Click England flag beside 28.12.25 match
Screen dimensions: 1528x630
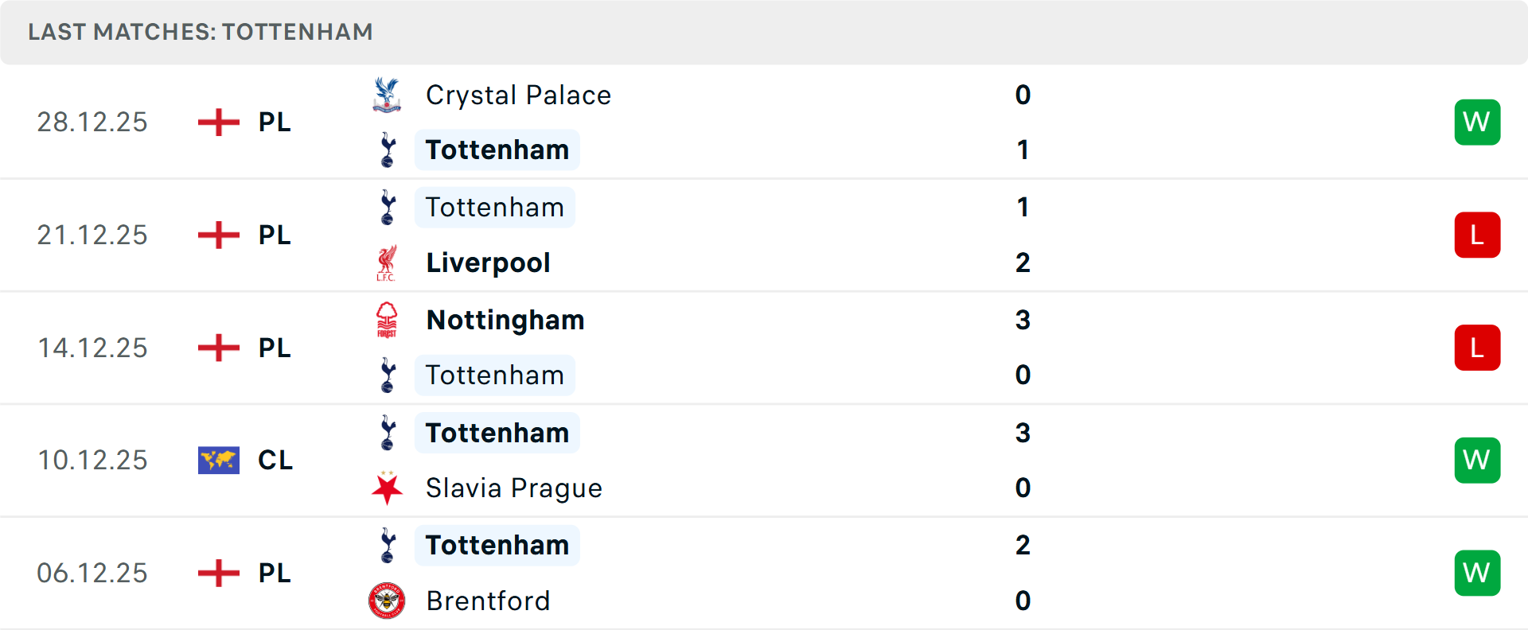tap(219, 122)
